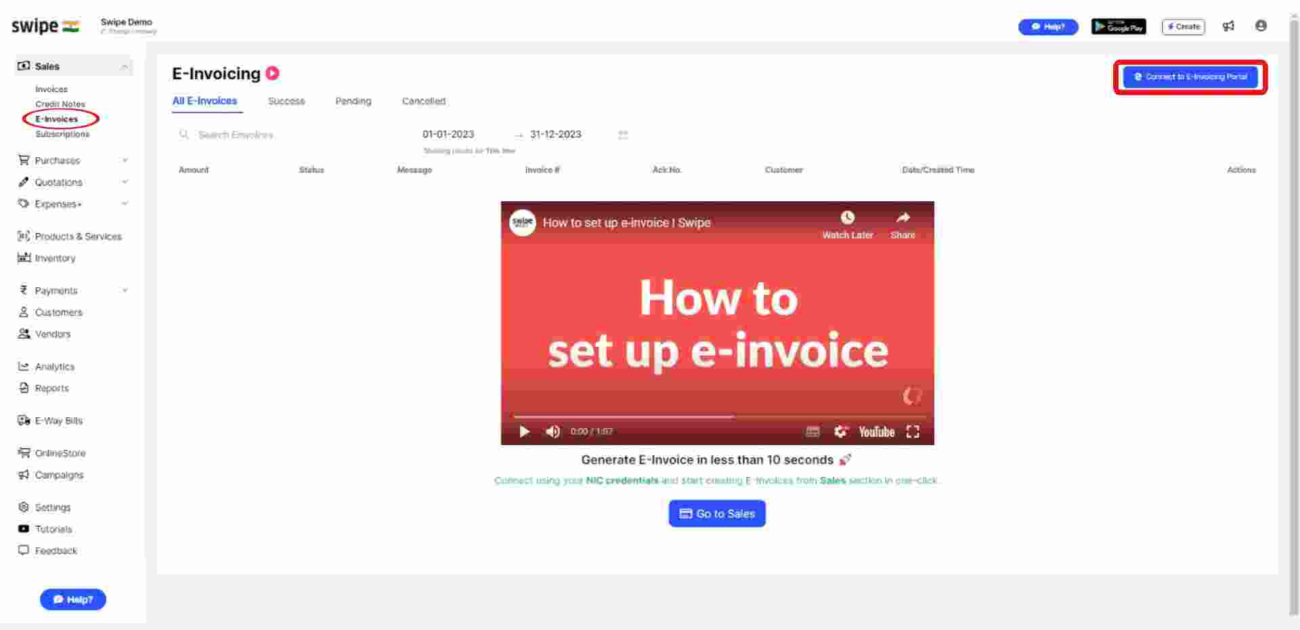The image size is (1300, 630).
Task: Open Products & Services in sidebar
Action: tap(70, 236)
